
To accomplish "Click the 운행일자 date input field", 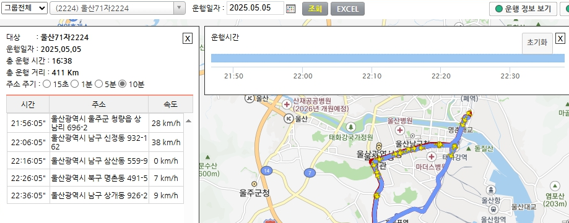I will pyautogui.click(x=255, y=8).
